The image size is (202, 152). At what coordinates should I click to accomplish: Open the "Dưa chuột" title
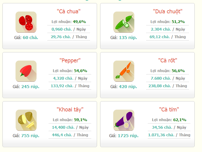click(x=168, y=12)
